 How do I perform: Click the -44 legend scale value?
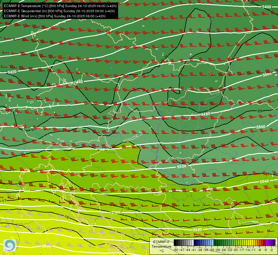(x=188, y=250)
